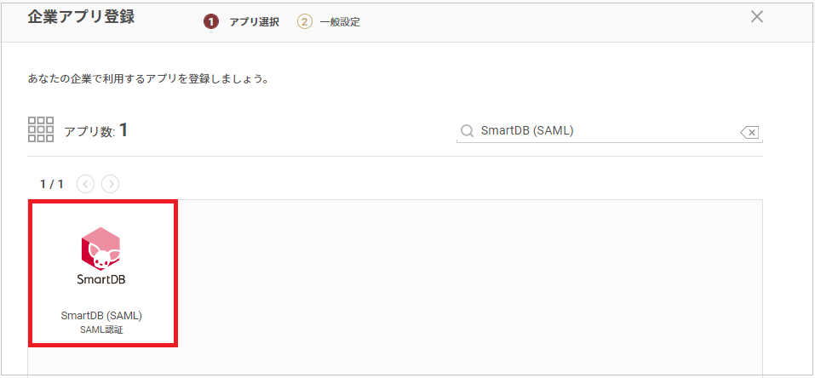Viewport: 815px width, 378px height.
Task: Click the SmartDB (SAML) app name
Action: pyautogui.click(x=101, y=316)
